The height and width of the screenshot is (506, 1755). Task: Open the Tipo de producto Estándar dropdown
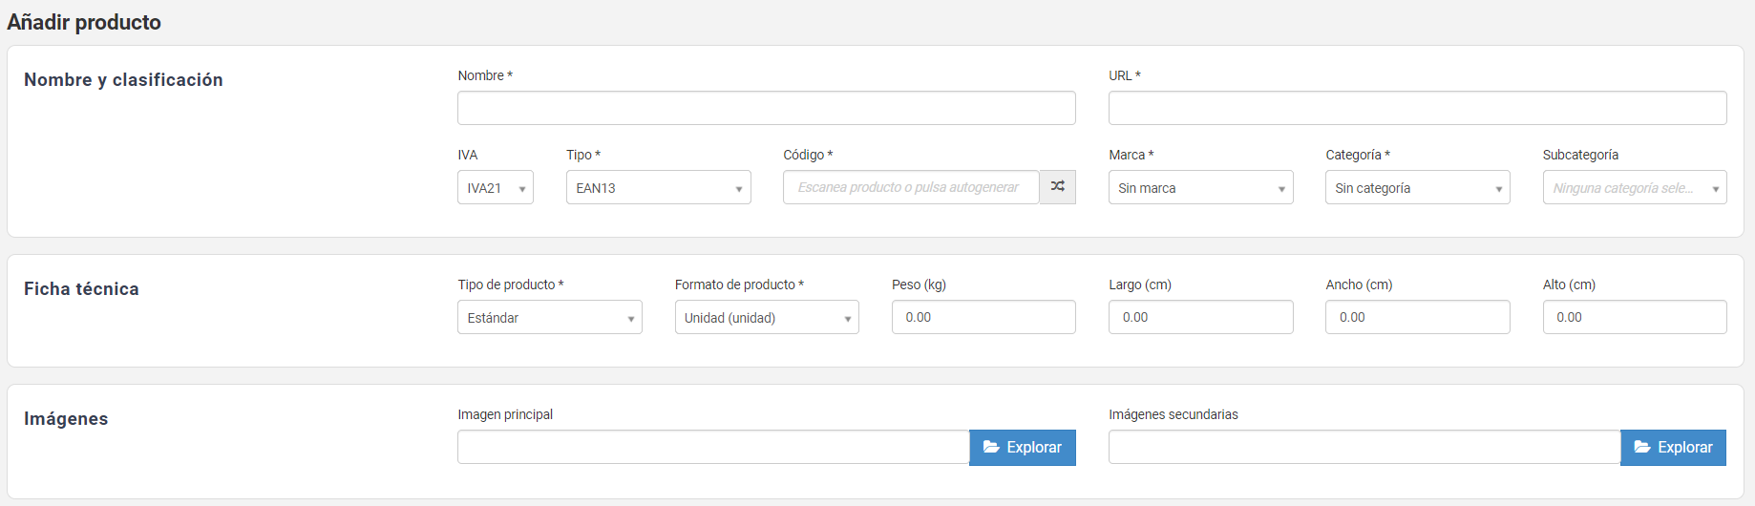coord(550,317)
